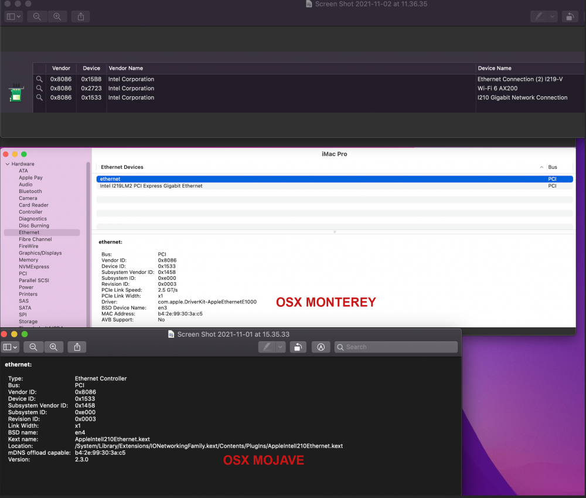Open NVMExpress in the sidebar
The height and width of the screenshot is (498, 586).
coord(34,267)
